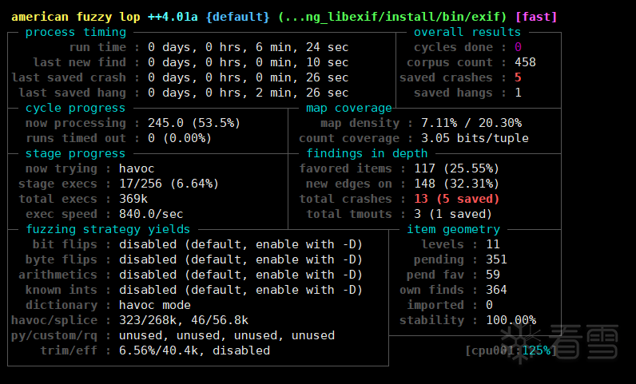The width and height of the screenshot is (636, 384).
Task: Click the 'cycle progress' section header
Action: [x=75, y=108]
